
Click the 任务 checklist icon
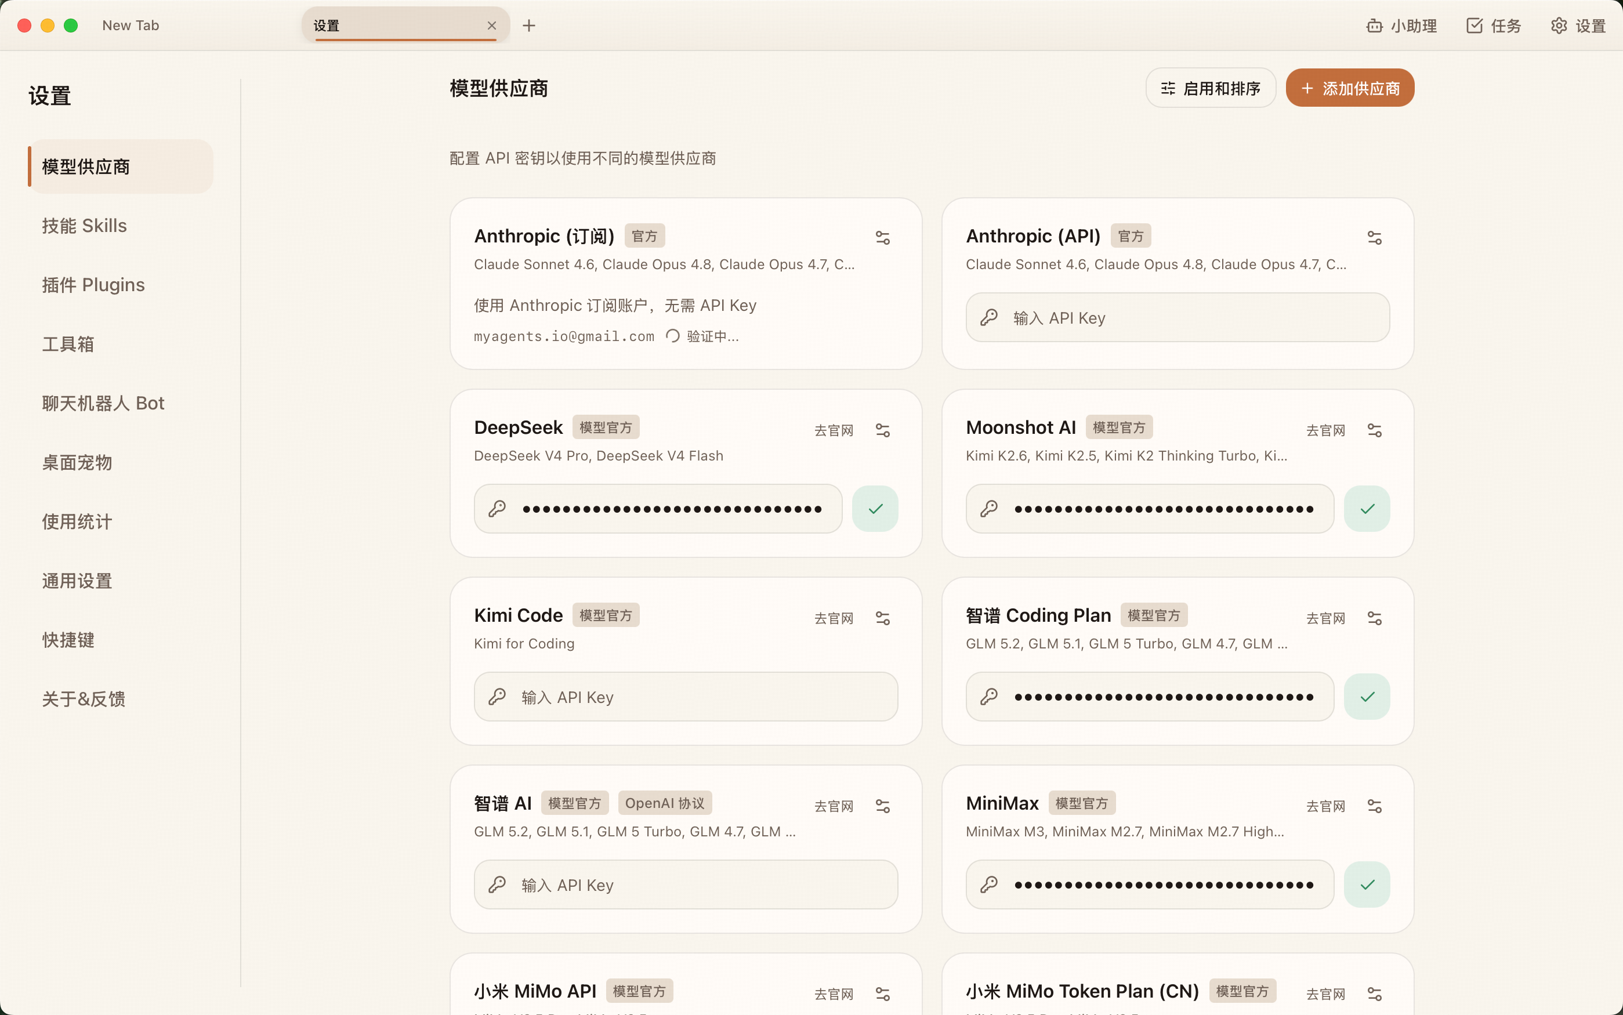pos(1474,26)
